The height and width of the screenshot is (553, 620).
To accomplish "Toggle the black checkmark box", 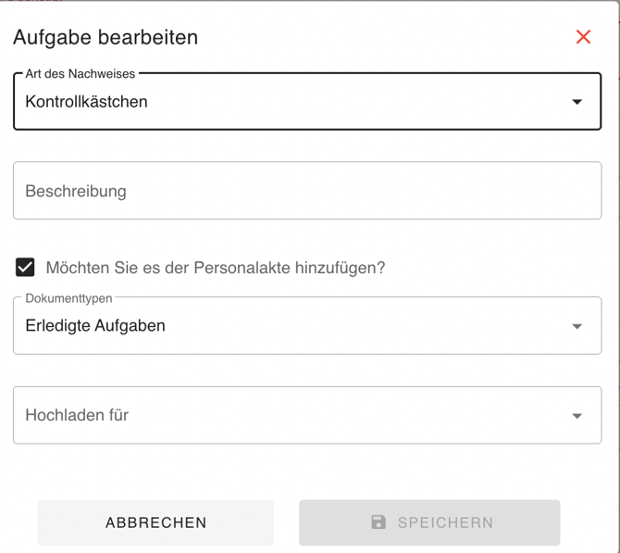I will coord(25,267).
